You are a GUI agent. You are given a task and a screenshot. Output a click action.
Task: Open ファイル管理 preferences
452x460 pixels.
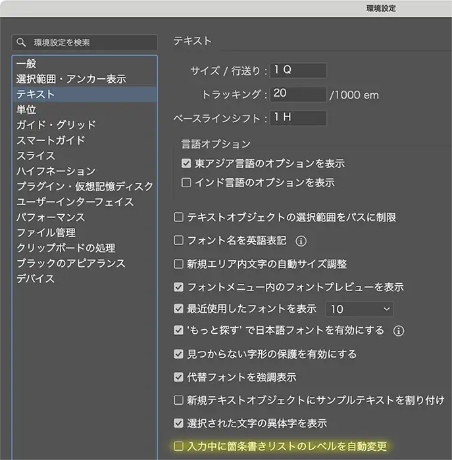click(x=46, y=233)
